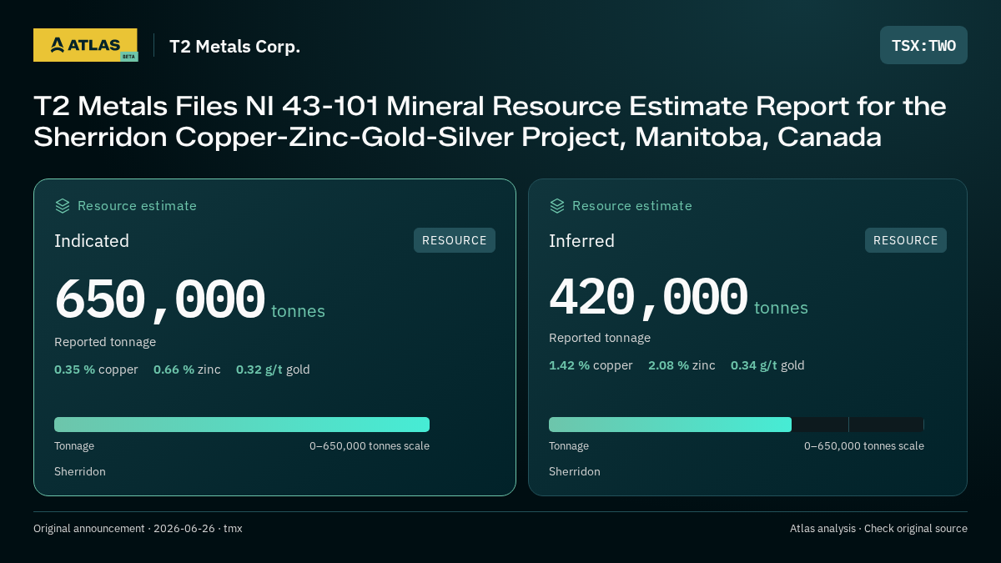The image size is (1001, 563).
Task: Click the 2.08 % zinc grade
Action: pyautogui.click(x=682, y=365)
